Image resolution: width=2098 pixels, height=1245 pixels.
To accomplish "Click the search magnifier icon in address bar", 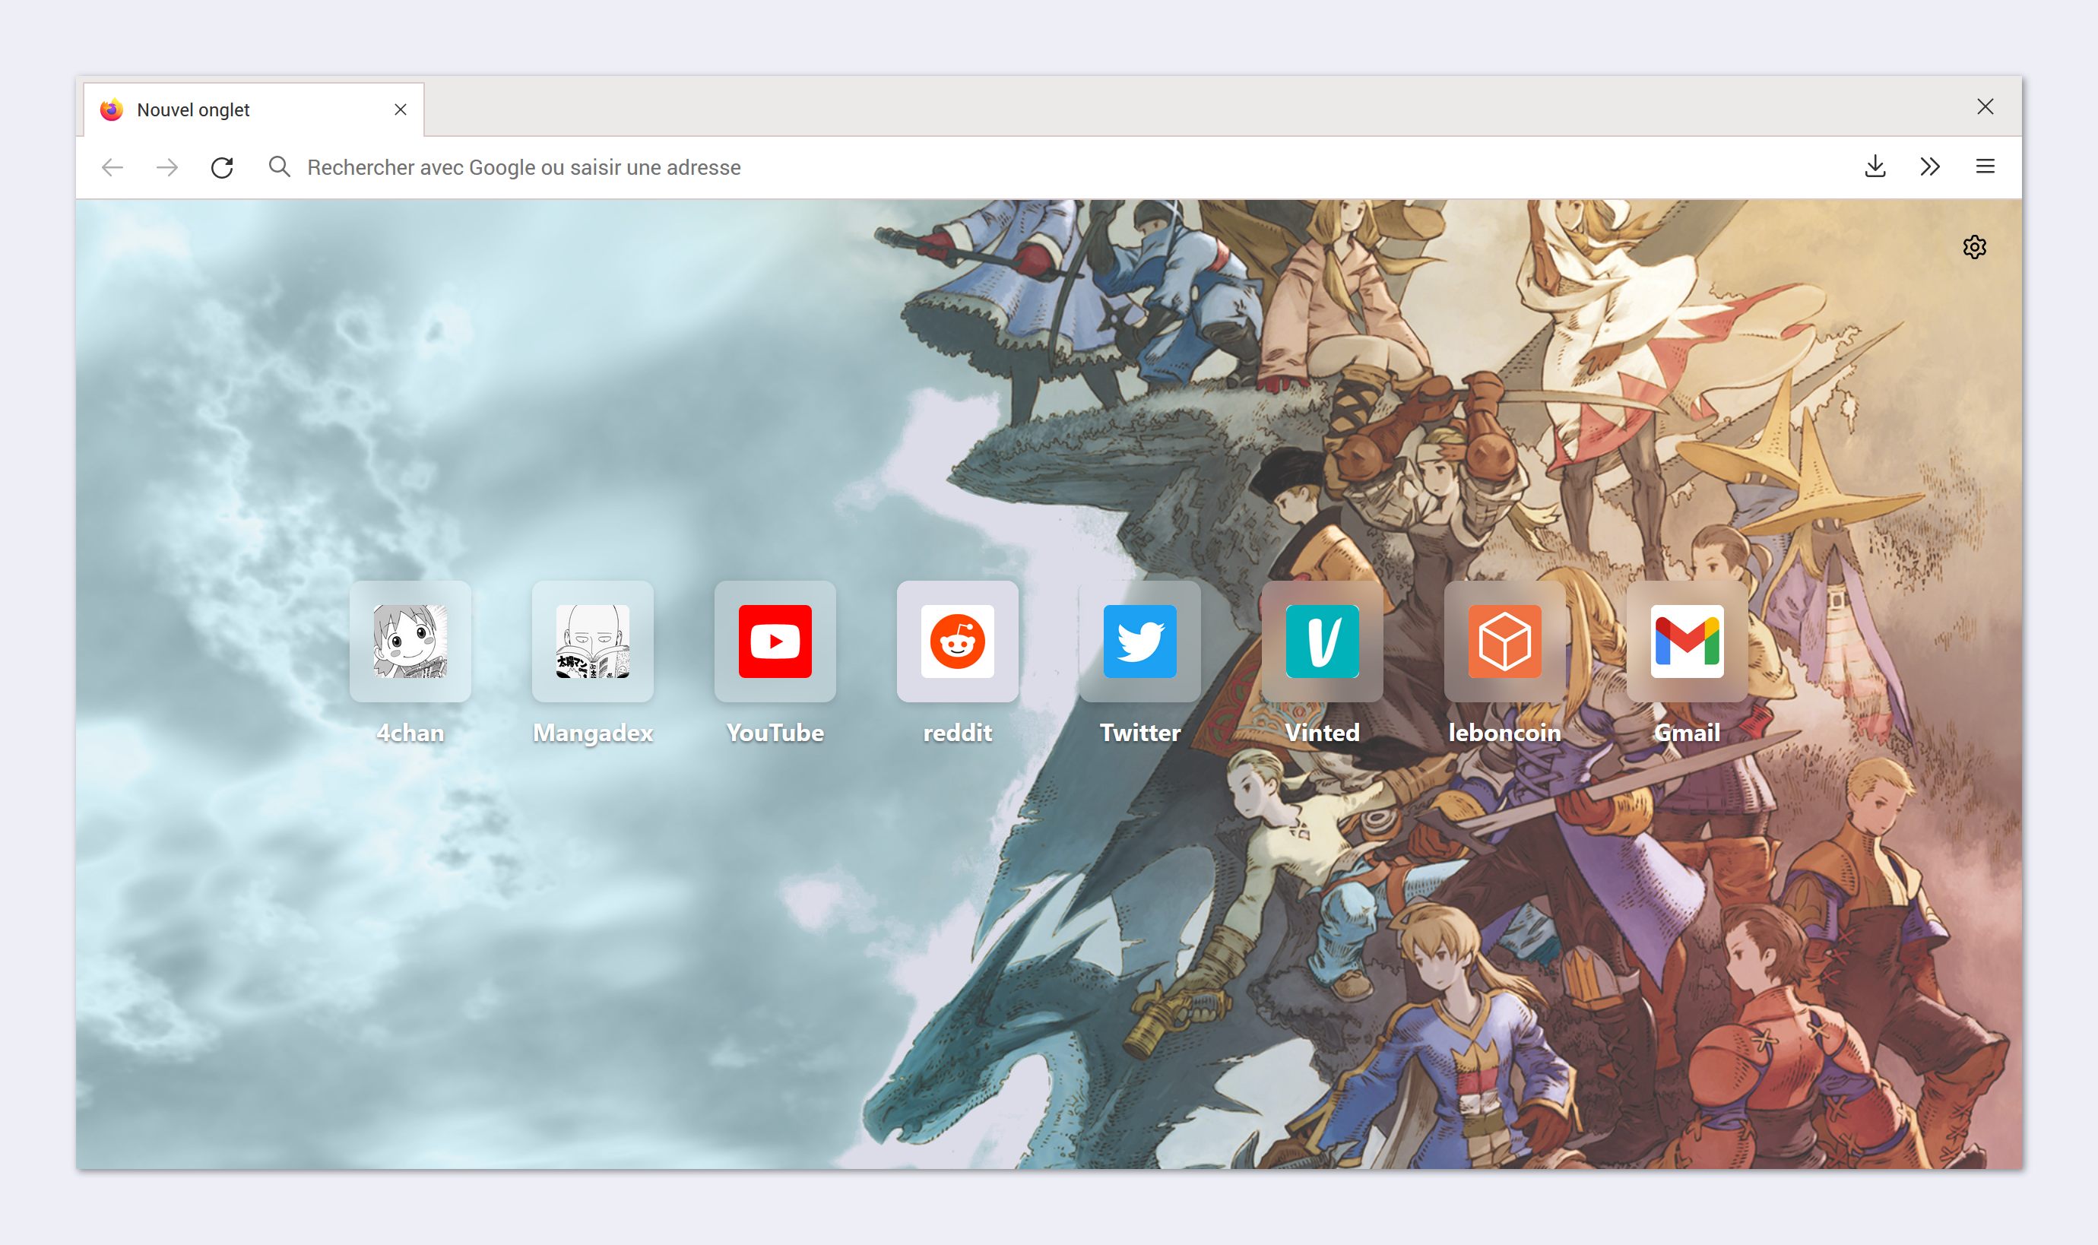I will tap(279, 166).
